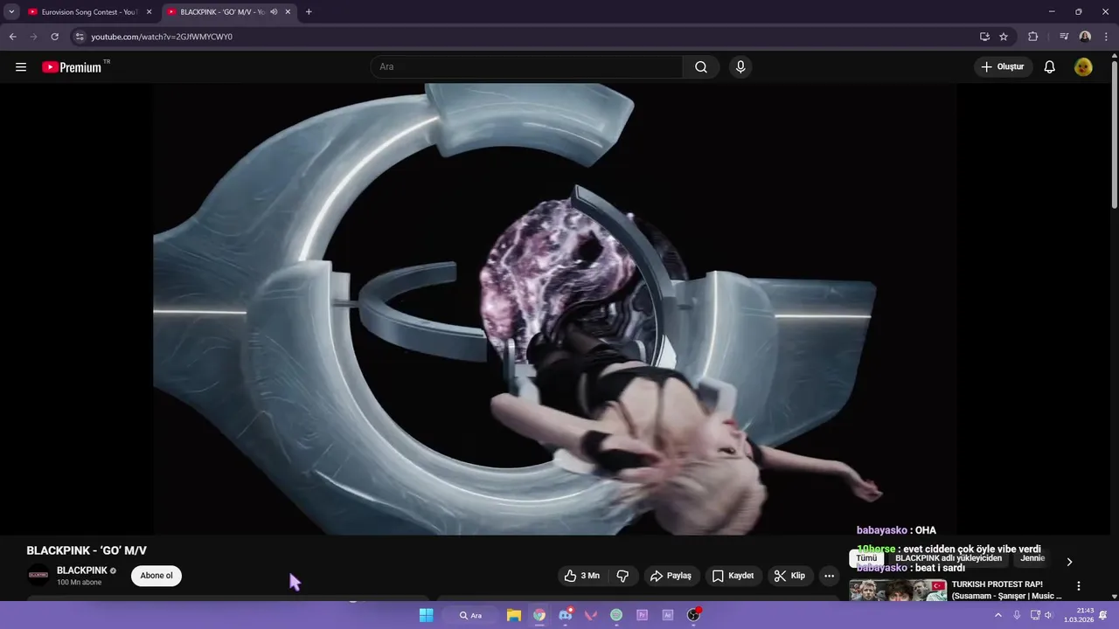Open After Effects from the taskbar
The height and width of the screenshot is (629, 1119).
coord(668,615)
